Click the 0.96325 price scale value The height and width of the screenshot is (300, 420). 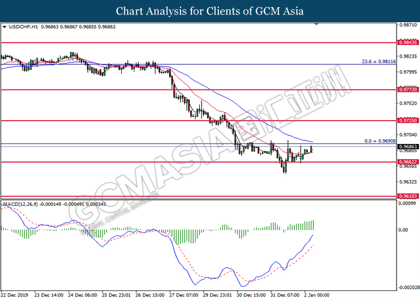(408, 182)
